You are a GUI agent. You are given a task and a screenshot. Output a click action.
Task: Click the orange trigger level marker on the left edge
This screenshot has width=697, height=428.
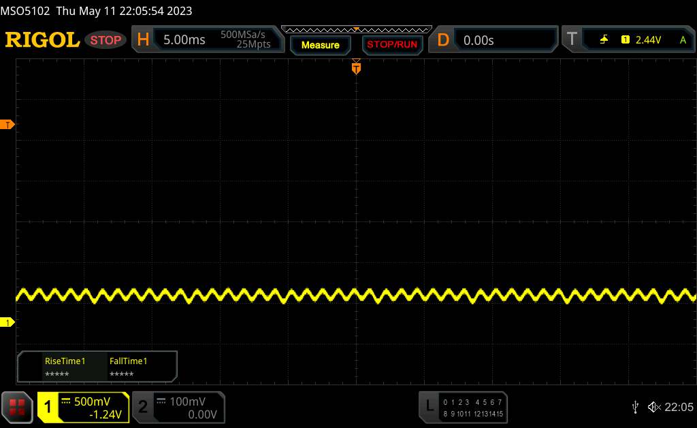[7, 124]
